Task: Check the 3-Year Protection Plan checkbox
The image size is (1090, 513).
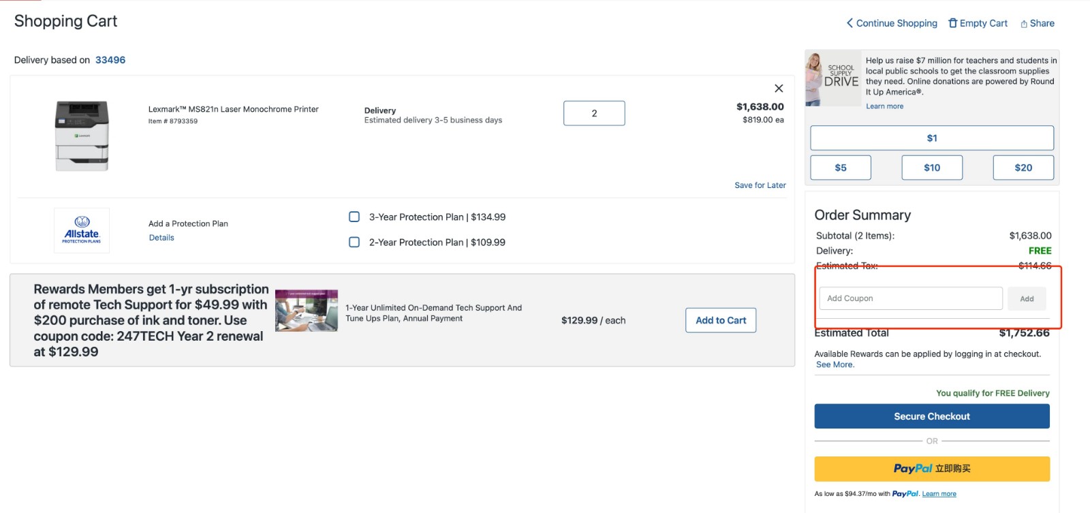Action: pyautogui.click(x=354, y=217)
